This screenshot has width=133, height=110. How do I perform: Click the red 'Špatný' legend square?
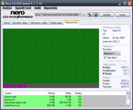(x=103, y=73)
